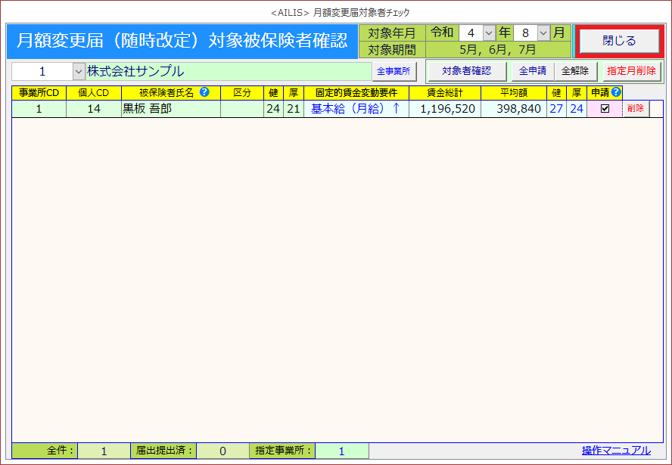Viewport: 672px width, 465px height.
Task: Toggle the 申請 checkbox for 黒板 吾郎
Action: pyautogui.click(x=605, y=109)
